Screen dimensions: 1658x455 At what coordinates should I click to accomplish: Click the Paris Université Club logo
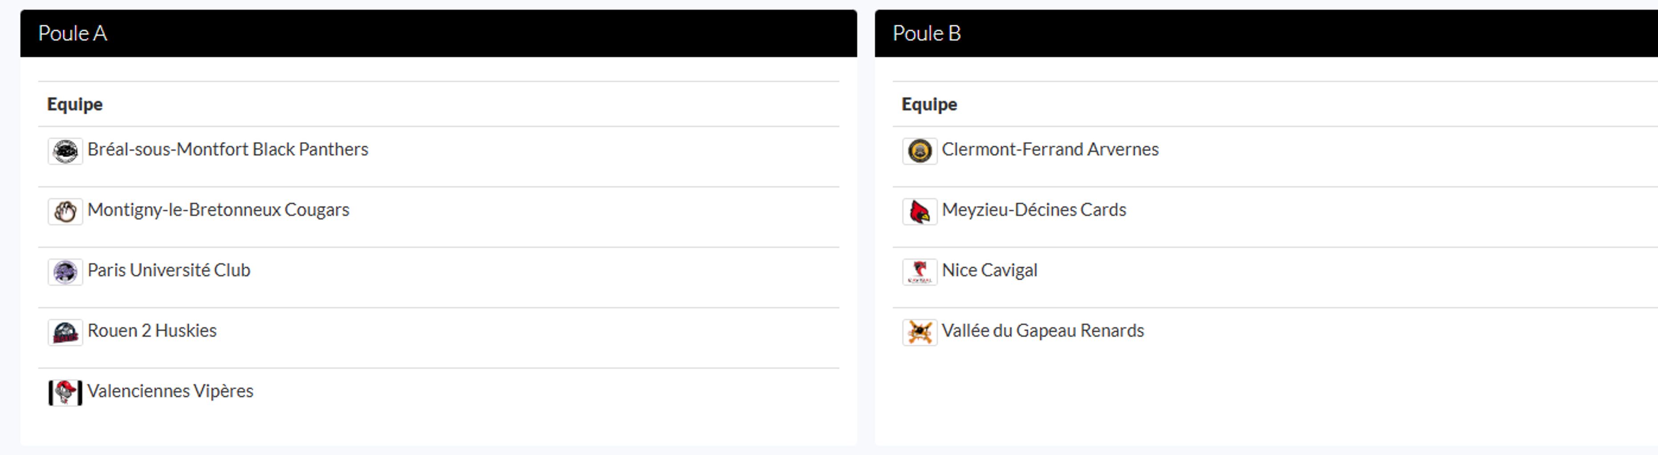[x=65, y=272]
